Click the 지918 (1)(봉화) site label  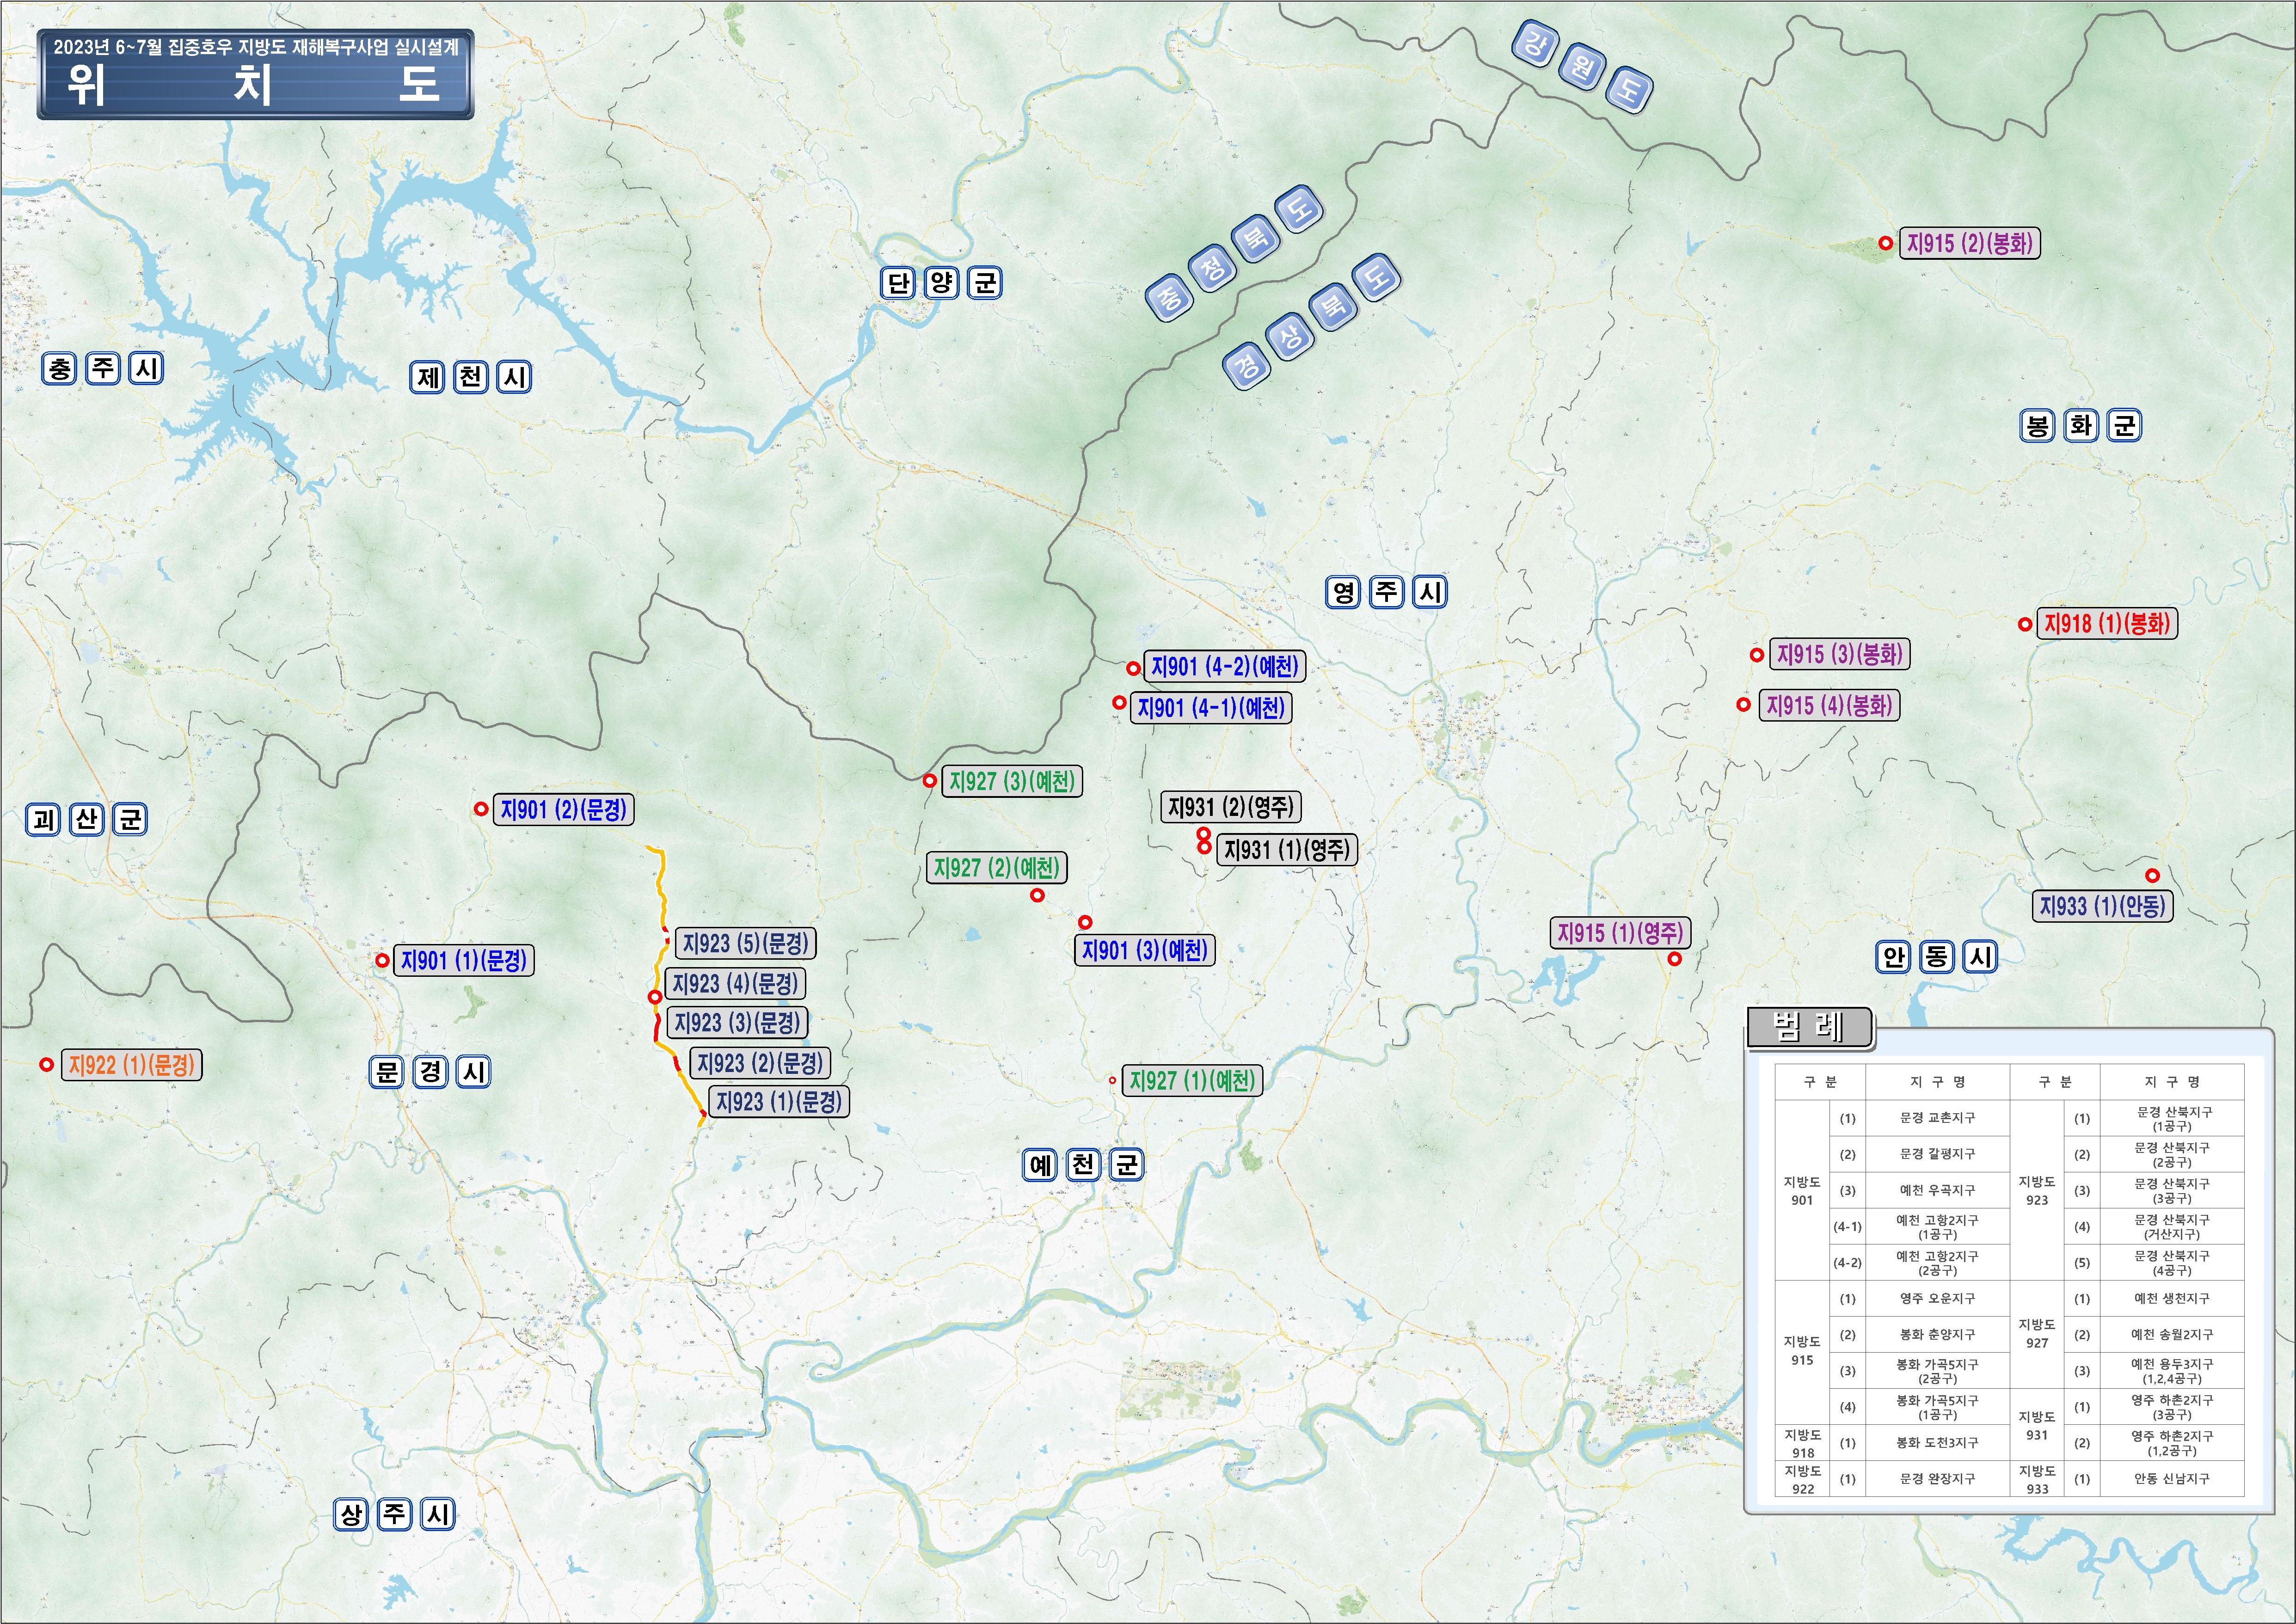[x=2107, y=623]
